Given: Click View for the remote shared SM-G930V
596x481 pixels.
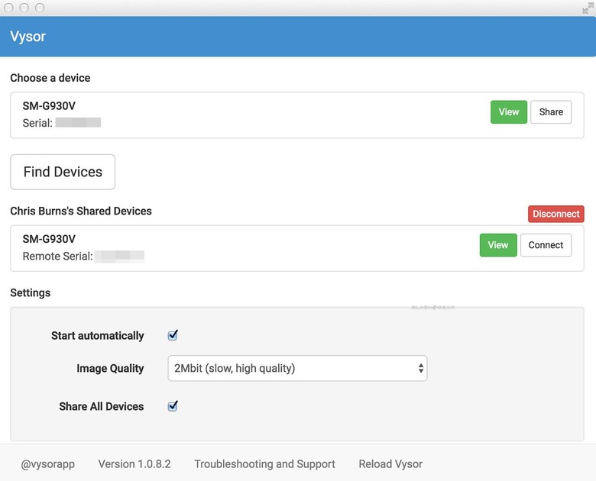Looking at the screenshot, I should (498, 245).
